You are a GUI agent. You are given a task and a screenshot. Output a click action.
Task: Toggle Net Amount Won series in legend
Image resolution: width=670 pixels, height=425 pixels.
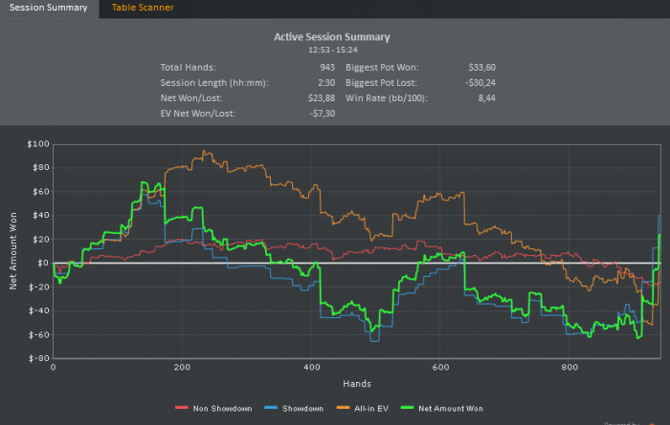click(449, 409)
